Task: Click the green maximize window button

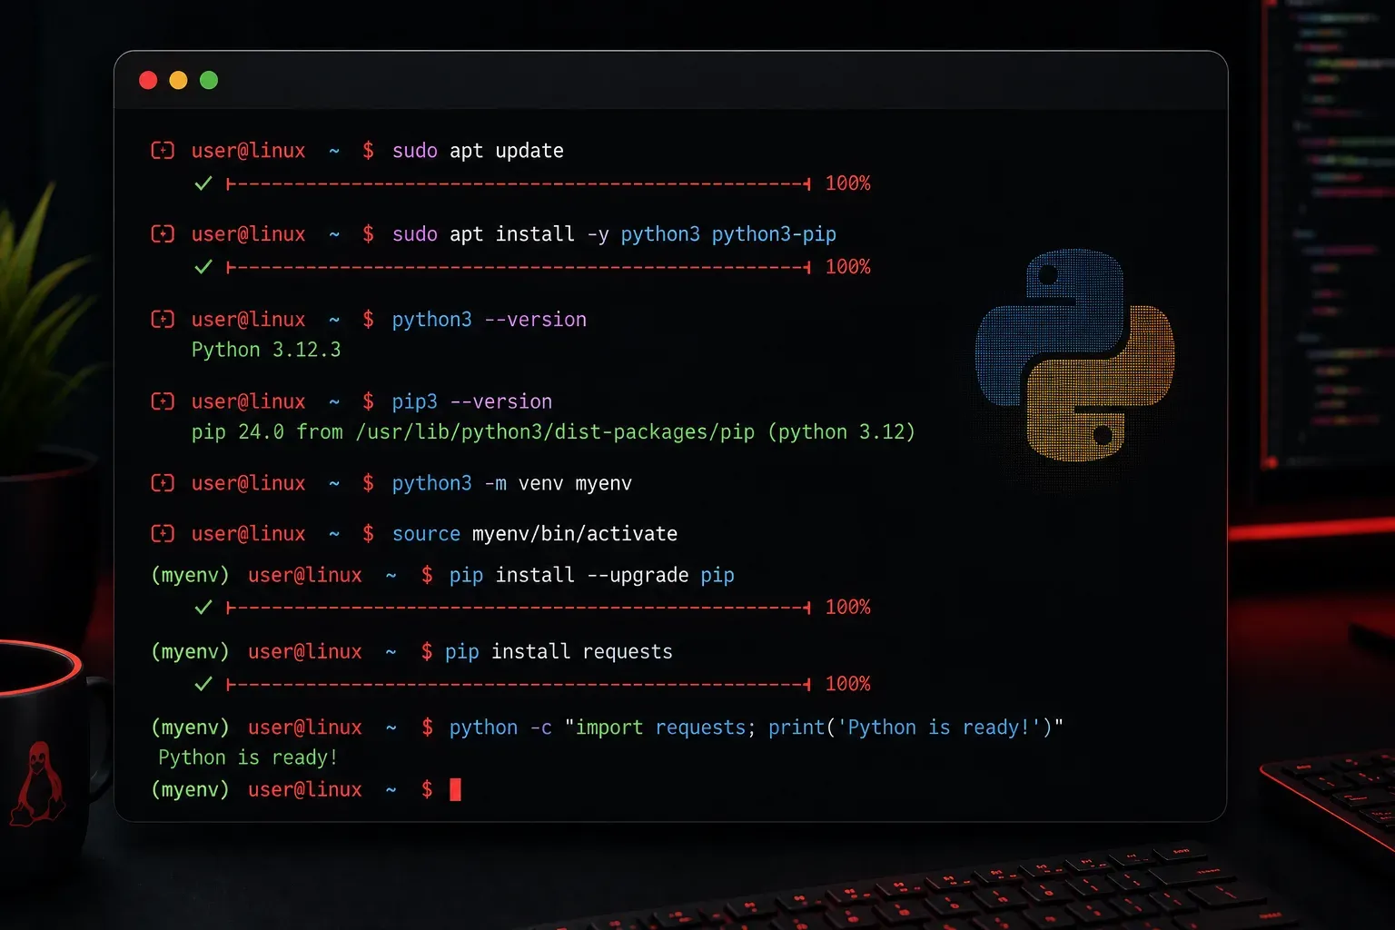Action: [x=209, y=80]
